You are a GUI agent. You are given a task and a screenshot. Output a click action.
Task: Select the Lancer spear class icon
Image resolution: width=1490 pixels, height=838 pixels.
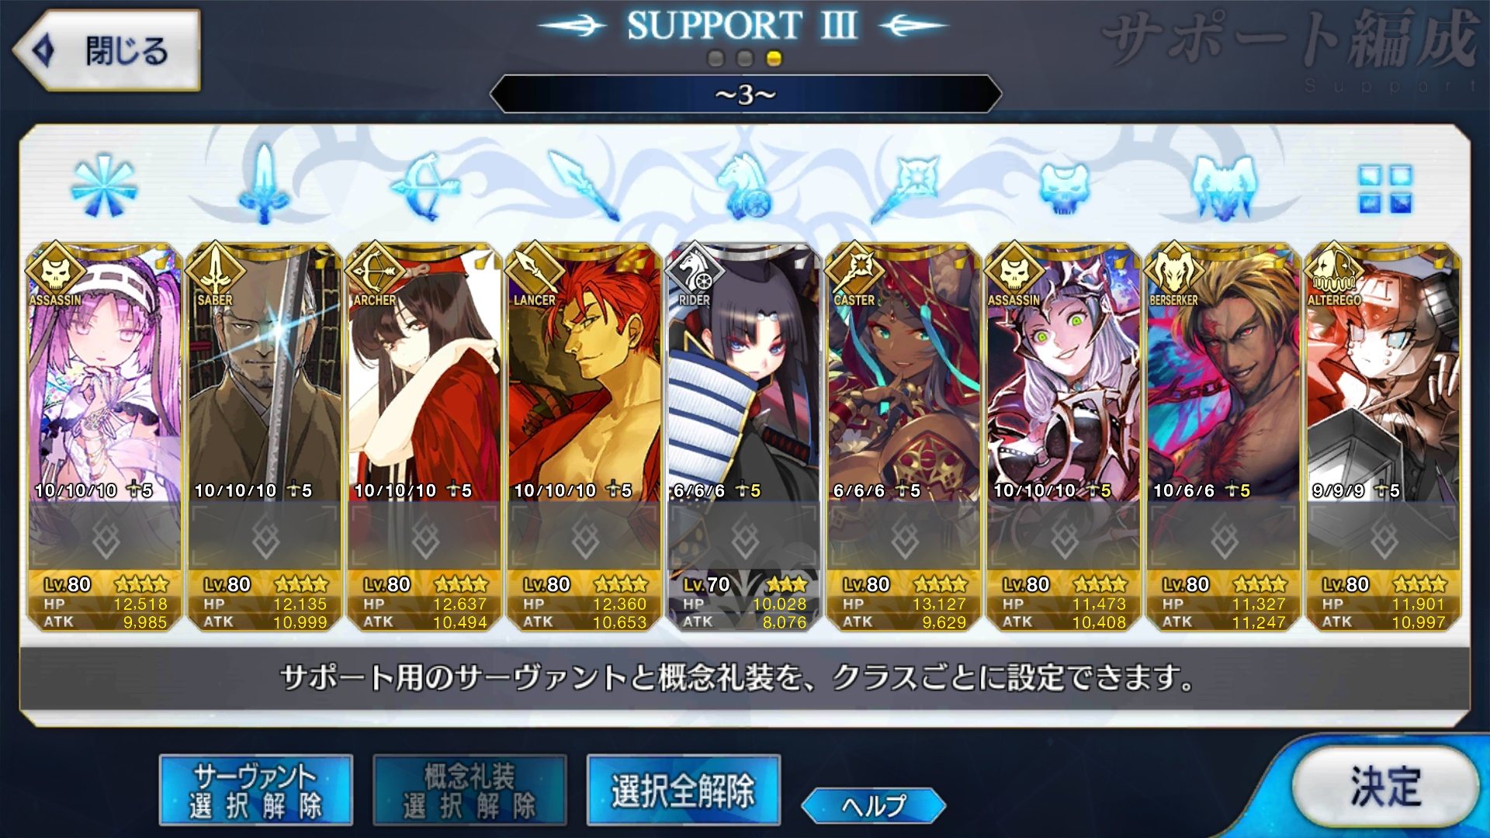(584, 185)
